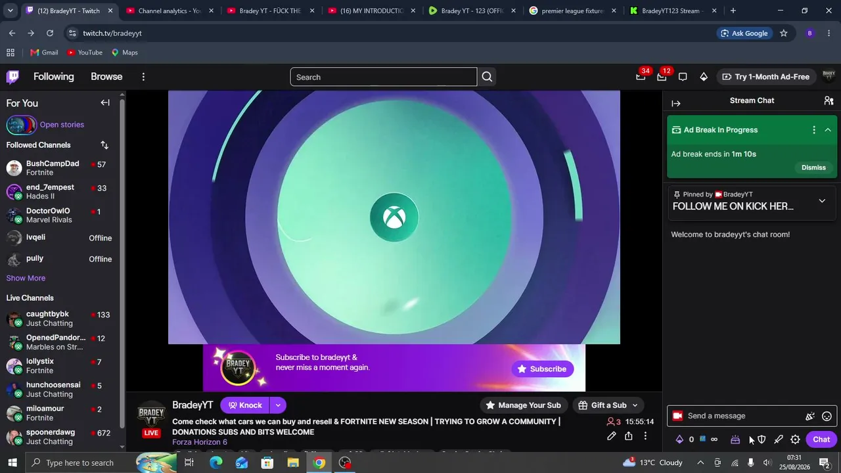Open the inbox notifications with 12 badge
This screenshot has height=473, width=841.
point(662,77)
